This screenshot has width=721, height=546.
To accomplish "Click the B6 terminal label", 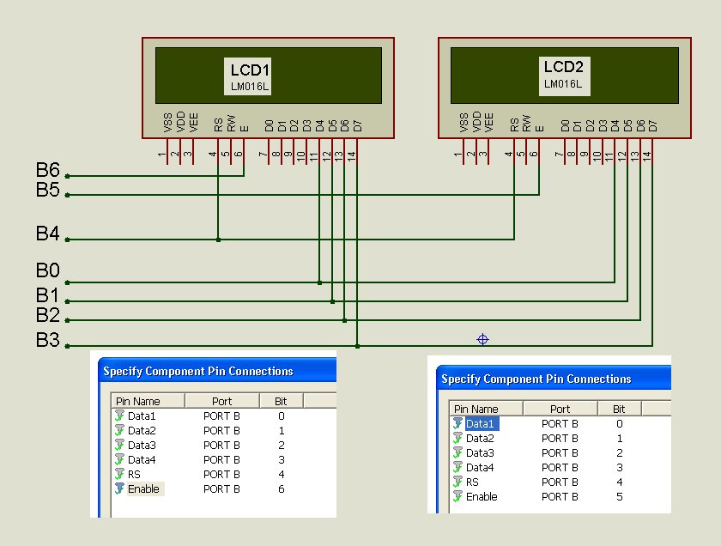I will click(x=48, y=170).
